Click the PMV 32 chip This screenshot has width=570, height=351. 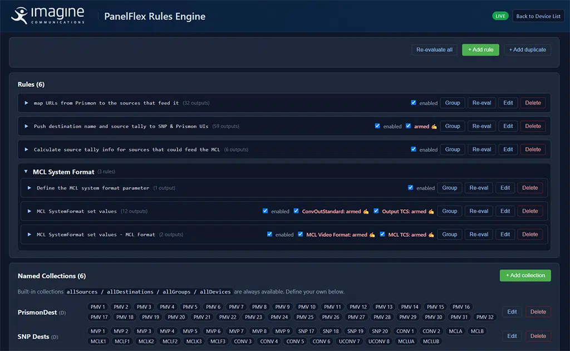485,317
